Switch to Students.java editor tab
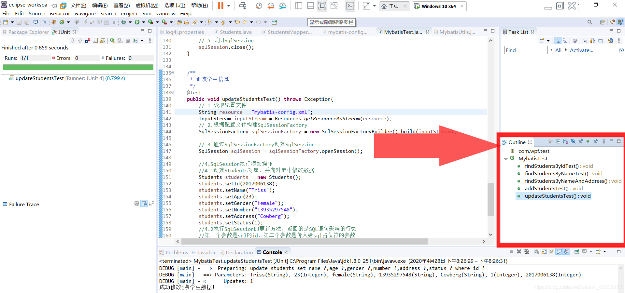 pos(233,32)
